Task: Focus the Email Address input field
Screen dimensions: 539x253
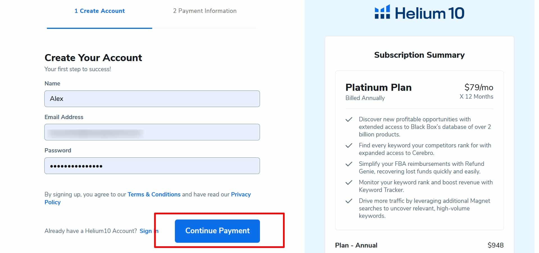Action: click(x=152, y=132)
